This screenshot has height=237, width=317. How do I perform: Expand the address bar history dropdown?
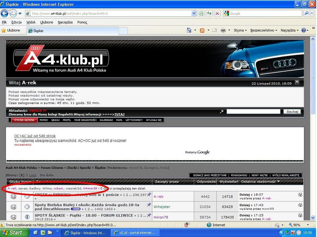194,14
